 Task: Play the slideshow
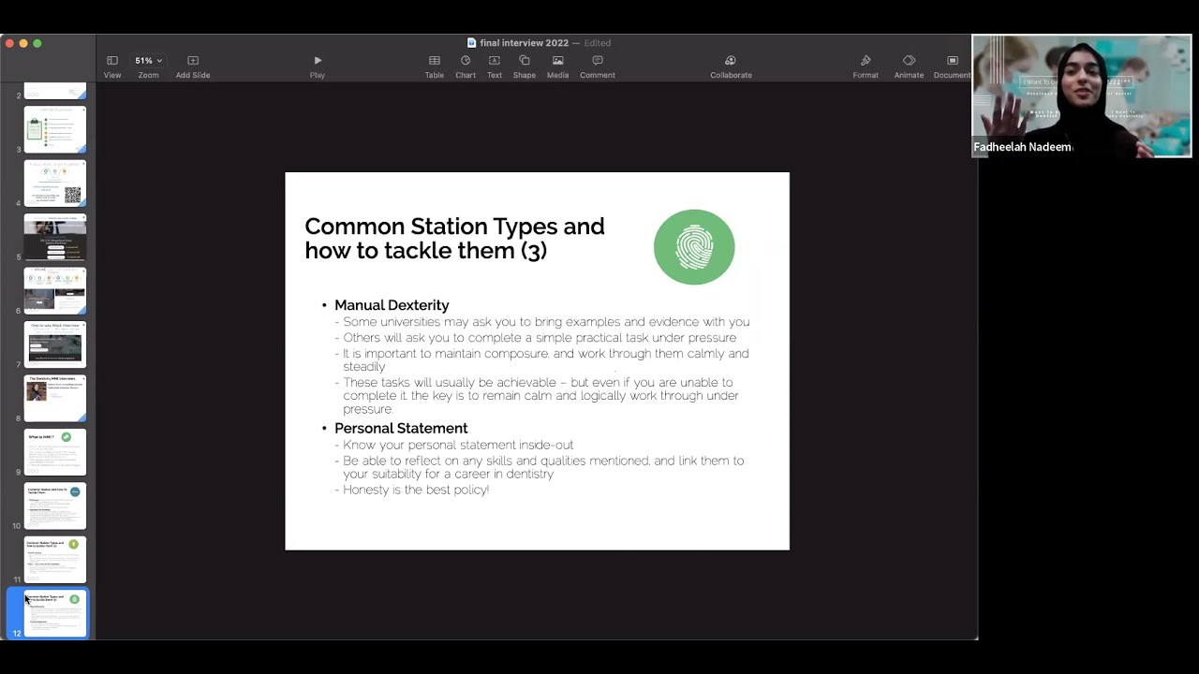tap(318, 66)
